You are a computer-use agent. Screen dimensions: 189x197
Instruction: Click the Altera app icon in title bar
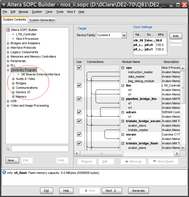[x=4, y=5]
